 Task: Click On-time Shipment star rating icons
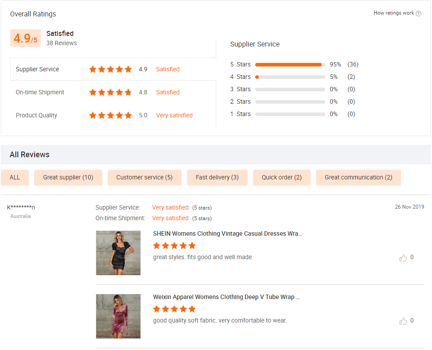(x=110, y=92)
